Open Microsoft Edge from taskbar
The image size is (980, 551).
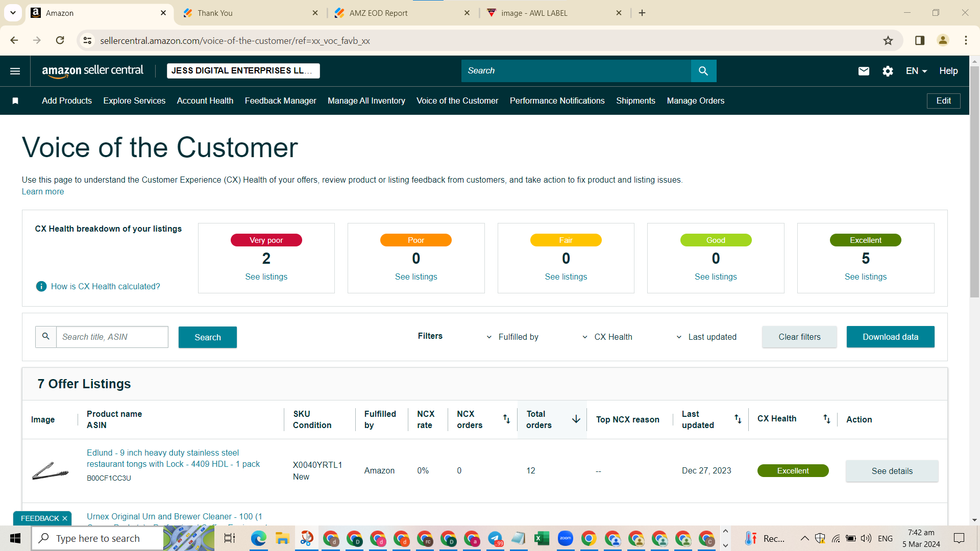[259, 538]
